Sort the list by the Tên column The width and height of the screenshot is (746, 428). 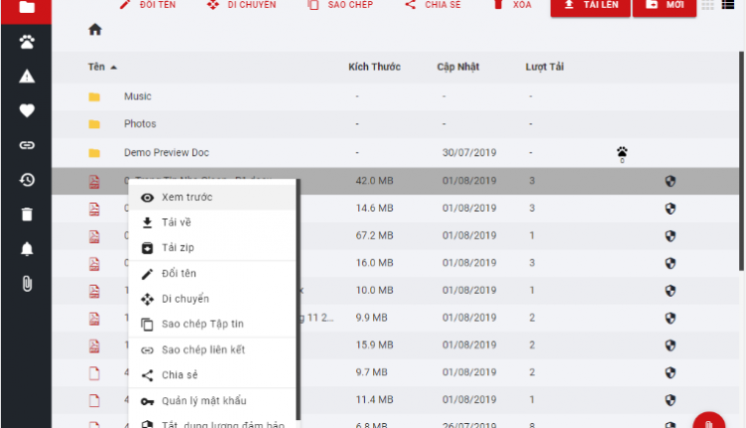point(101,67)
